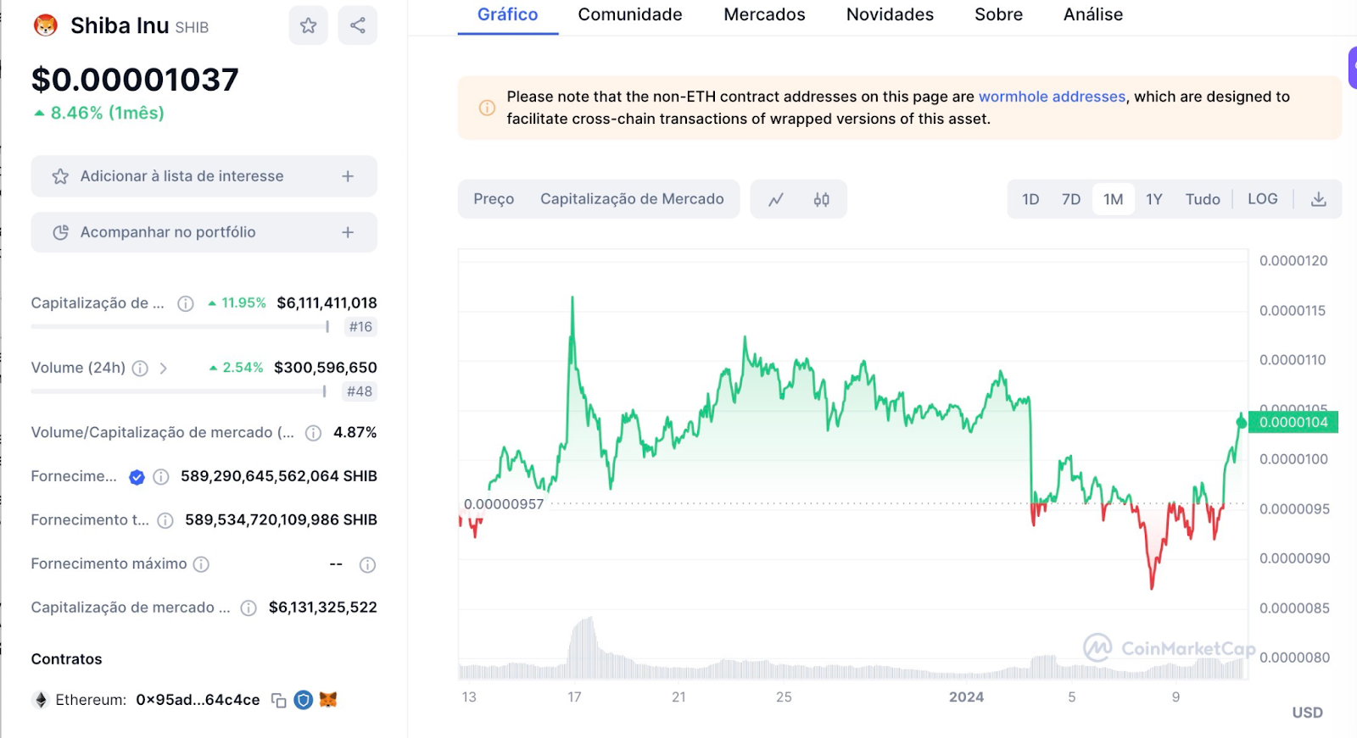Open info icon next to Capitalização de
The image size is (1357, 738).
186,303
